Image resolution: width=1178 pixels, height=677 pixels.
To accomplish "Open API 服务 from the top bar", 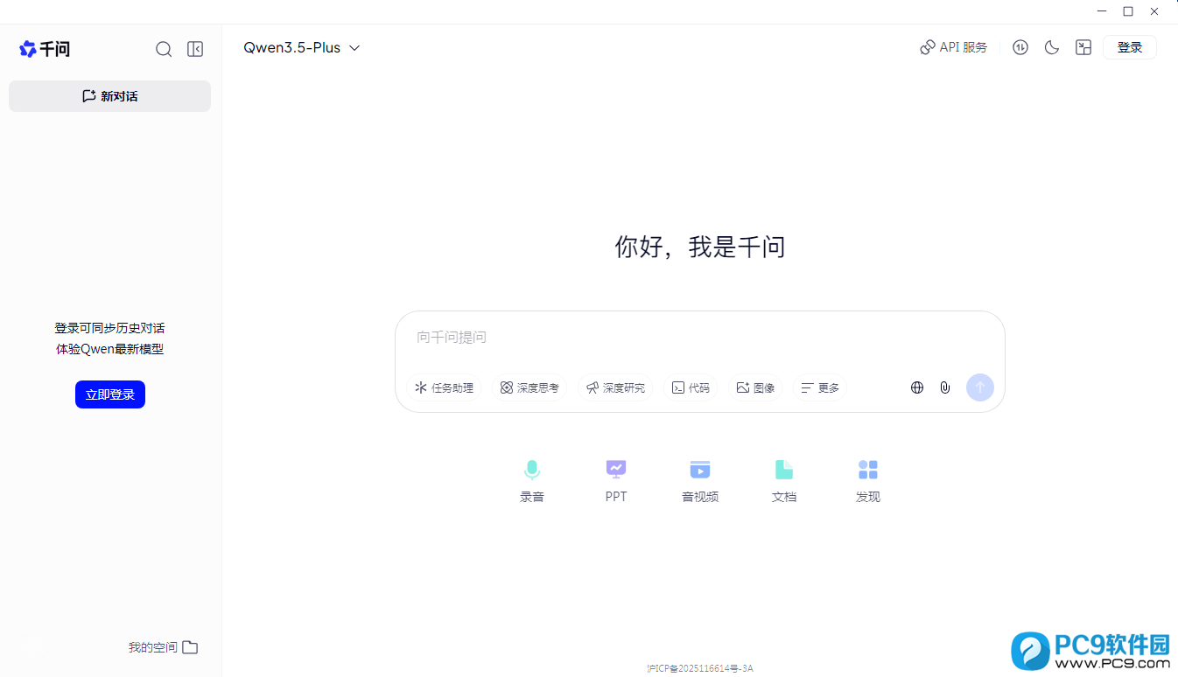I will click(x=953, y=47).
